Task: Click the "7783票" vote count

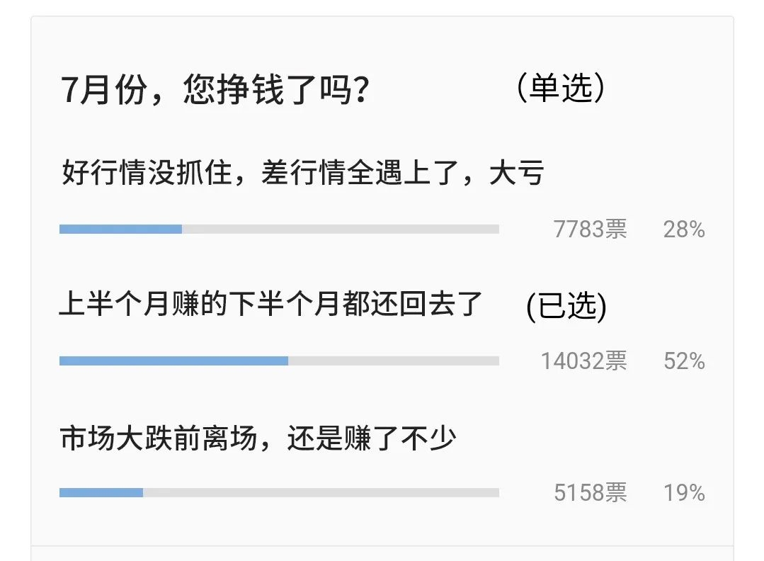Action: tap(590, 229)
